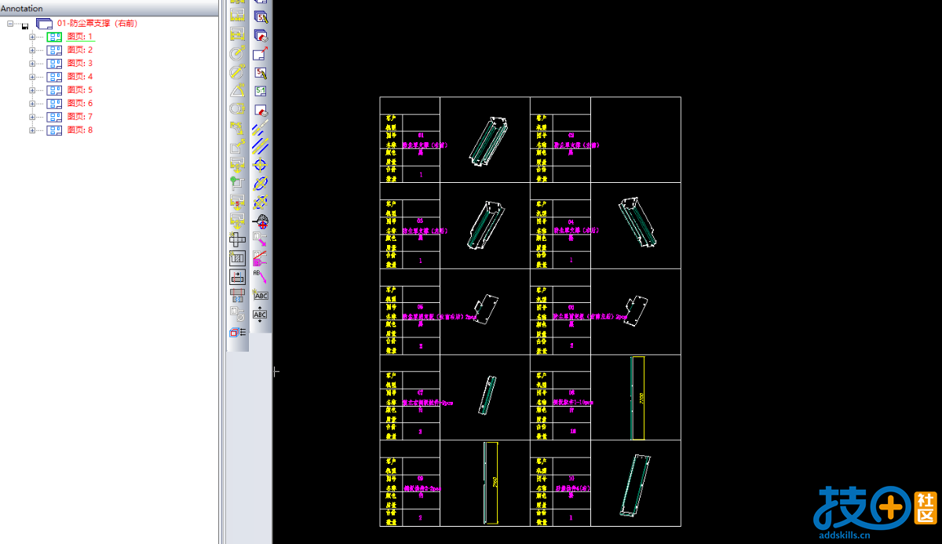The height and width of the screenshot is (544, 942).
Task: Select the gray box with magenta arrow tool
Action: tap(261, 238)
